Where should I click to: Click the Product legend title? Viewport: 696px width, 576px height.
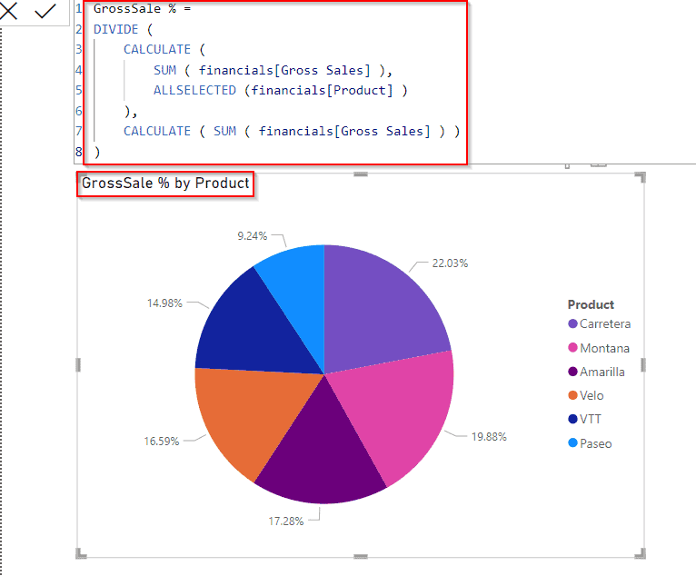(x=591, y=305)
